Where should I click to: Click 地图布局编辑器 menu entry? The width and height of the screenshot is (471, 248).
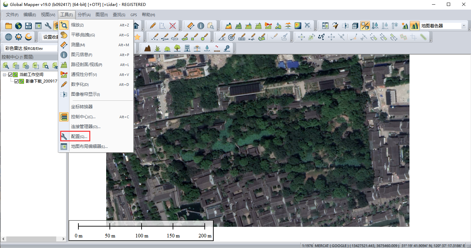point(89,147)
